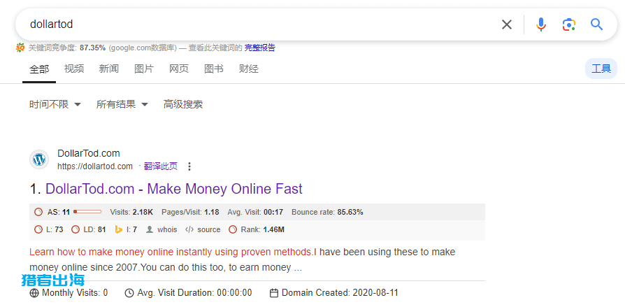Click the AS score progress bar

pyautogui.click(x=87, y=212)
